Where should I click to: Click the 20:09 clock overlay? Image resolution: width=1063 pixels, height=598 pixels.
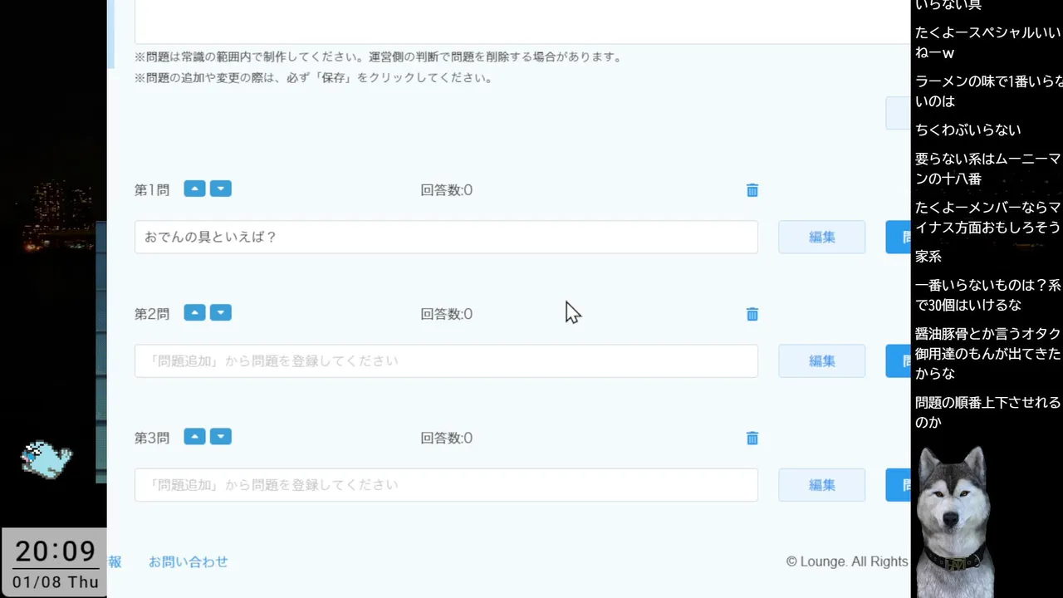coord(56,551)
